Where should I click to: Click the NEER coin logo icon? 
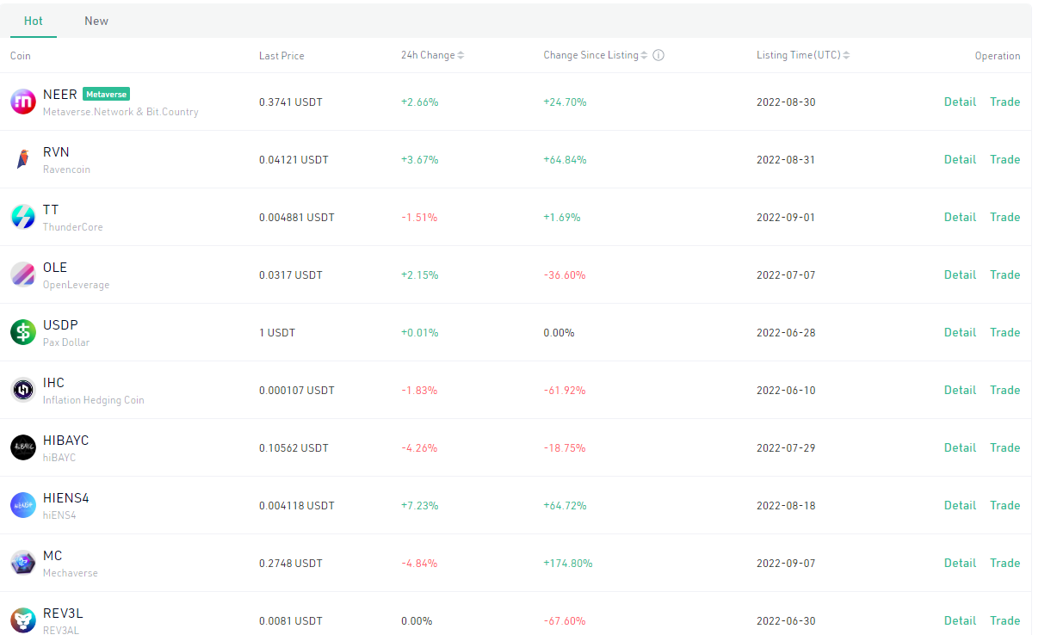23,102
